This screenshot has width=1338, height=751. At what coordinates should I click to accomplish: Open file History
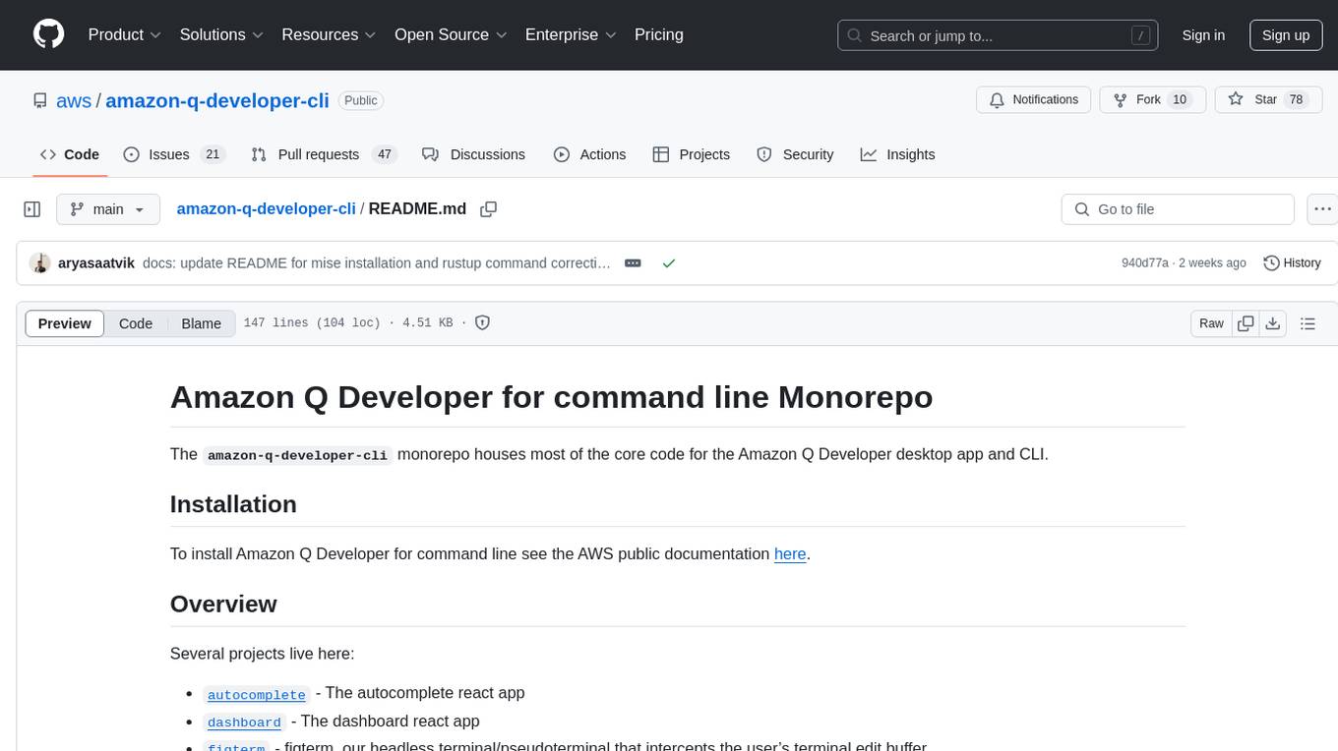1292,263
